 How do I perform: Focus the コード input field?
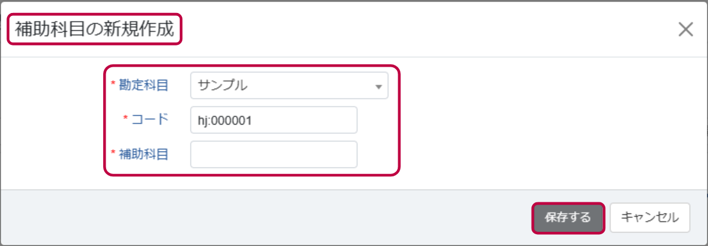pyautogui.click(x=274, y=120)
